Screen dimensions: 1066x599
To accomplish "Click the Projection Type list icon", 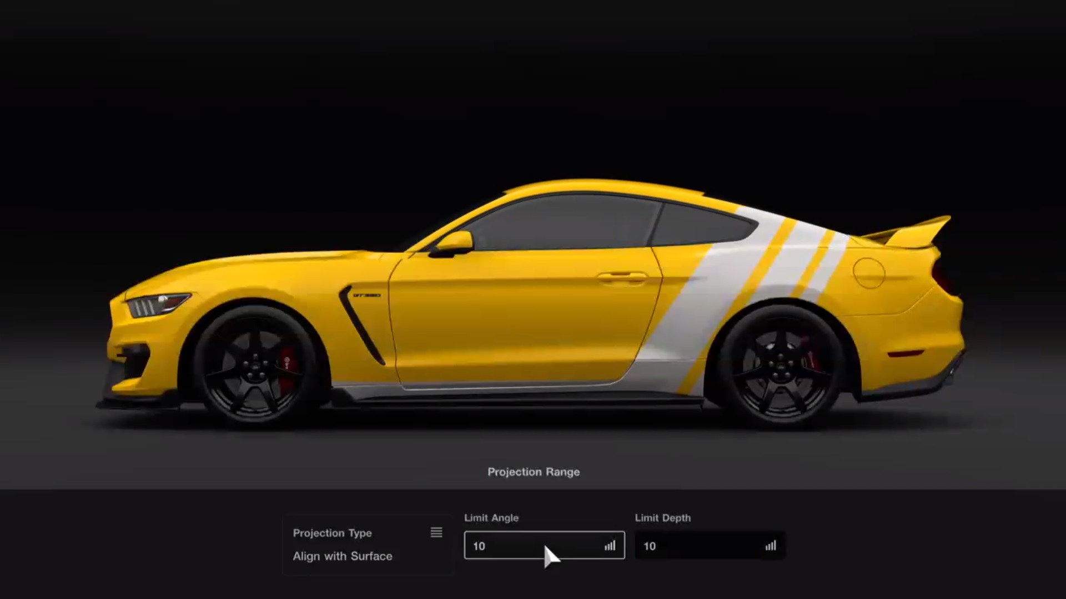I will coord(436,533).
